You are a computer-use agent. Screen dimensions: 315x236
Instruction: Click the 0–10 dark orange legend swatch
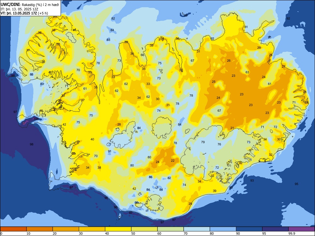[14, 229]
